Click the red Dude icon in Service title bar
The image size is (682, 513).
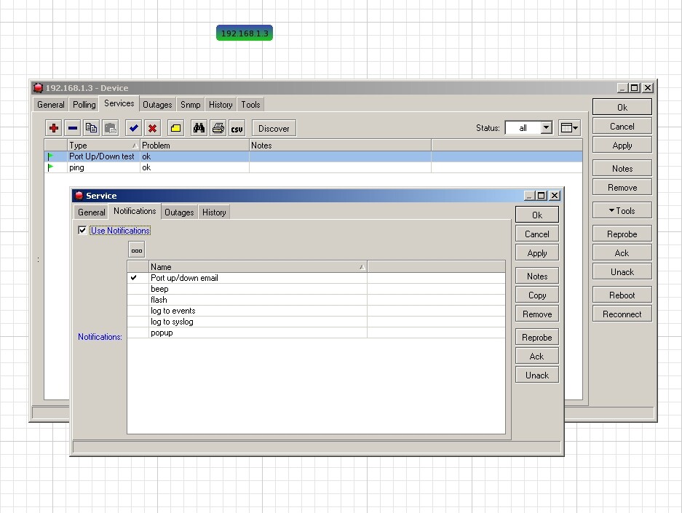coord(79,196)
